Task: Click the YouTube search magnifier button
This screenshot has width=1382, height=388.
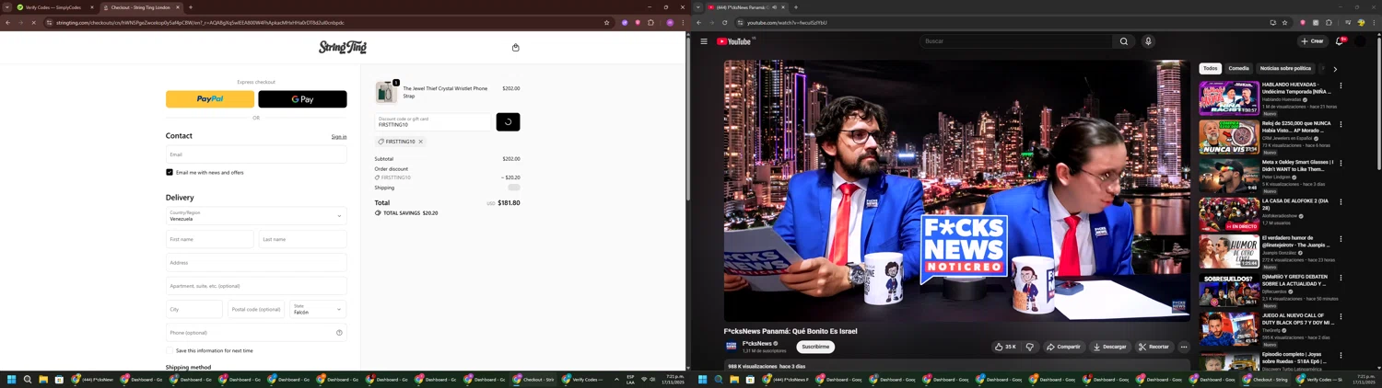Action: click(1123, 41)
